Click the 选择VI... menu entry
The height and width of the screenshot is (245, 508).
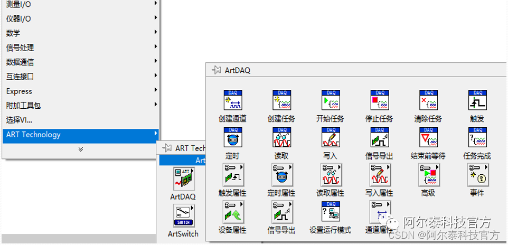pyautogui.click(x=81, y=120)
